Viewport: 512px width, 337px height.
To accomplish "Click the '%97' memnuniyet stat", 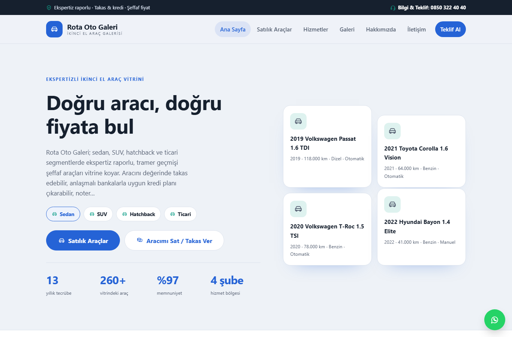I will pos(169,285).
